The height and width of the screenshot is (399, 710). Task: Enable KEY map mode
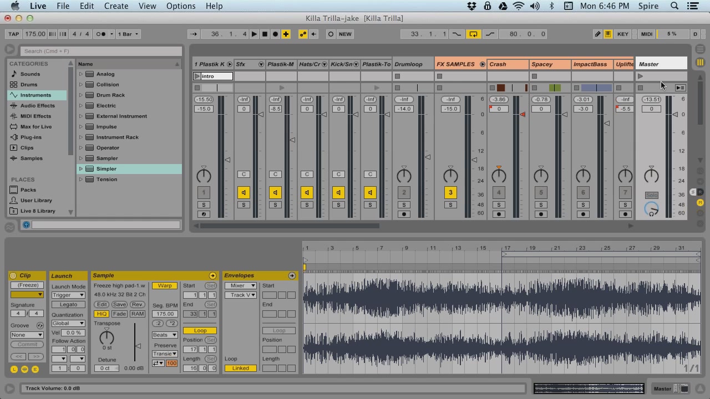(623, 34)
